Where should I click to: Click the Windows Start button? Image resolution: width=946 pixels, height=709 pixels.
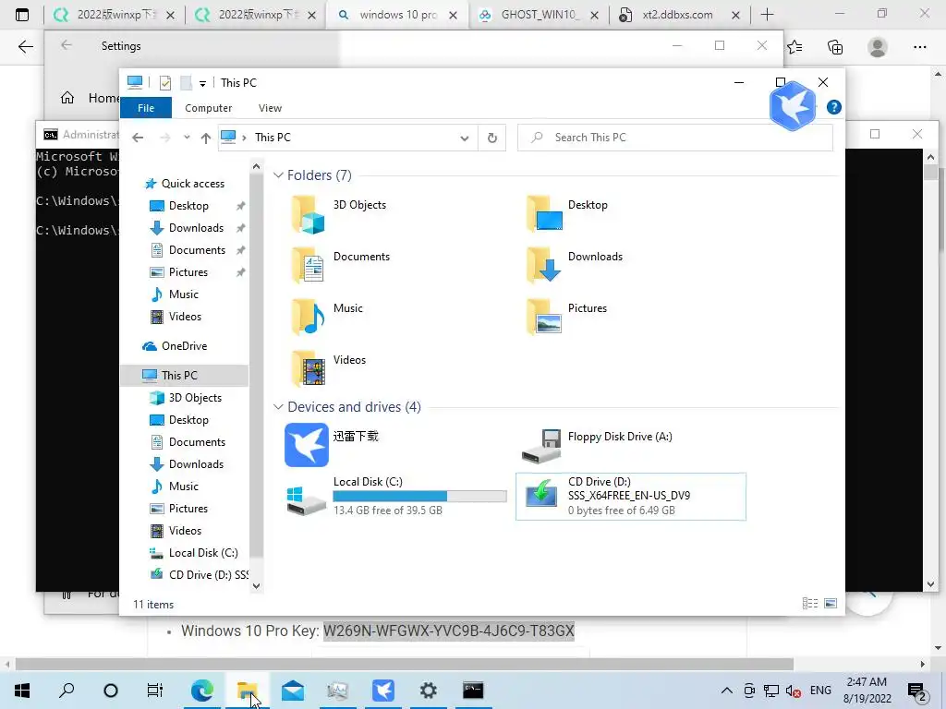tap(22, 690)
